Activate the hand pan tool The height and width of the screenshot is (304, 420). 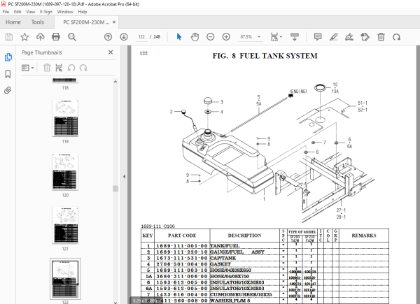tap(195, 37)
